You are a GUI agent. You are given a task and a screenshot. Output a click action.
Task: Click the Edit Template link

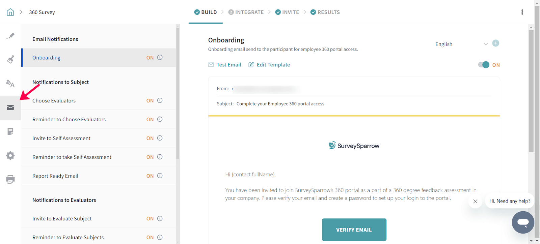tap(269, 65)
